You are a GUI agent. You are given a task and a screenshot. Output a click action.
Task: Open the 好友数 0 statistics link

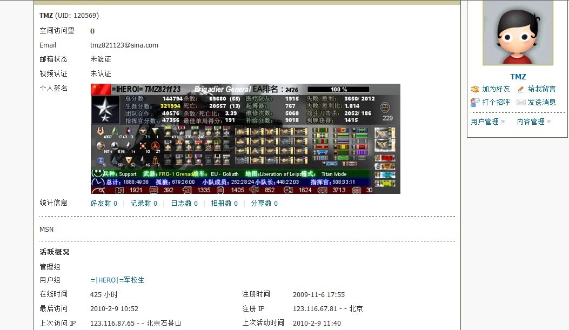point(104,204)
